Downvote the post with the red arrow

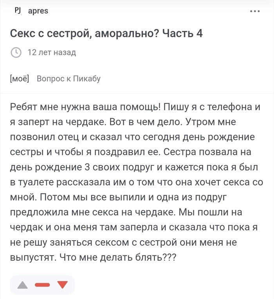click(x=63, y=285)
